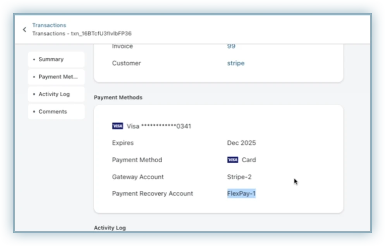This screenshot has width=385, height=246.
Task: Open the Transactions breadcrumb link
Action: 49,25
